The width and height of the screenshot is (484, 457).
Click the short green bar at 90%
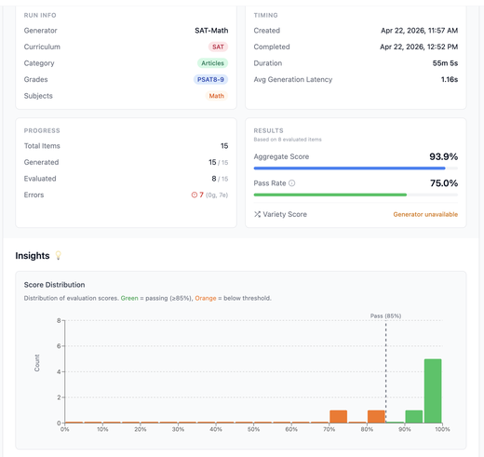414,416
